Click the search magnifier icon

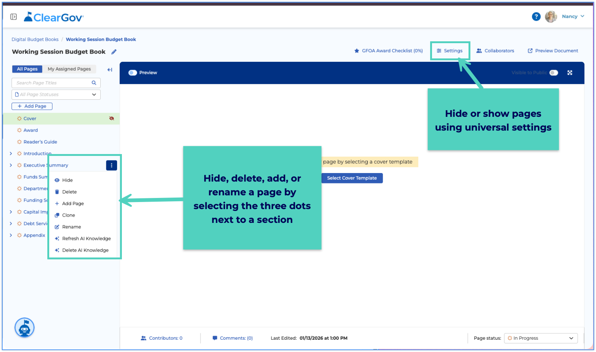94,83
